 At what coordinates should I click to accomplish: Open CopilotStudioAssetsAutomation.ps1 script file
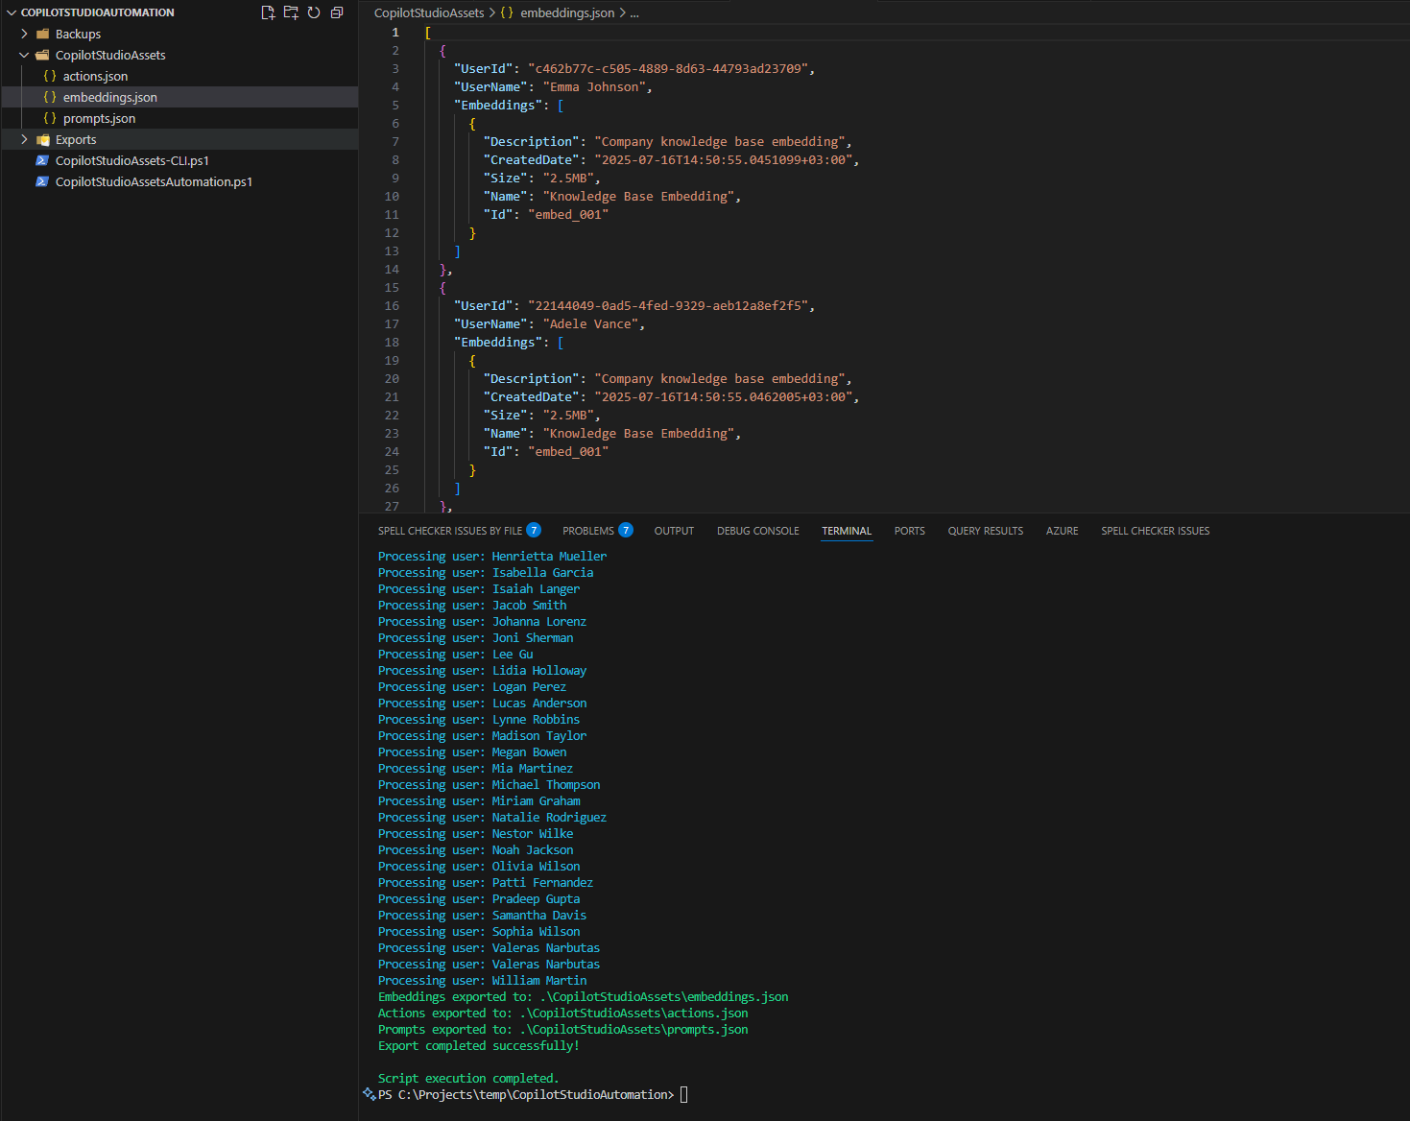(x=180, y=181)
